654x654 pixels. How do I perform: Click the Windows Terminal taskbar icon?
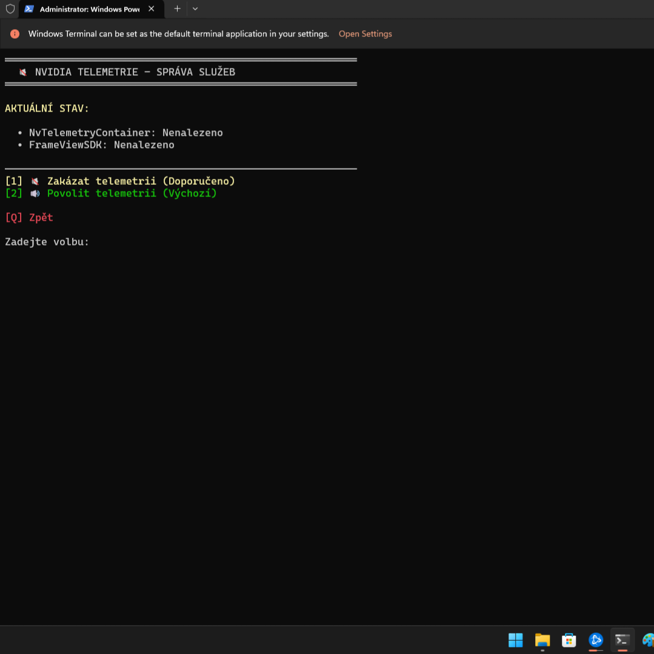pyautogui.click(x=622, y=640)
